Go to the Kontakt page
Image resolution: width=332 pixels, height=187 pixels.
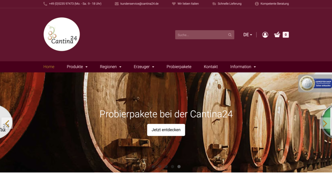click(211, 67)
